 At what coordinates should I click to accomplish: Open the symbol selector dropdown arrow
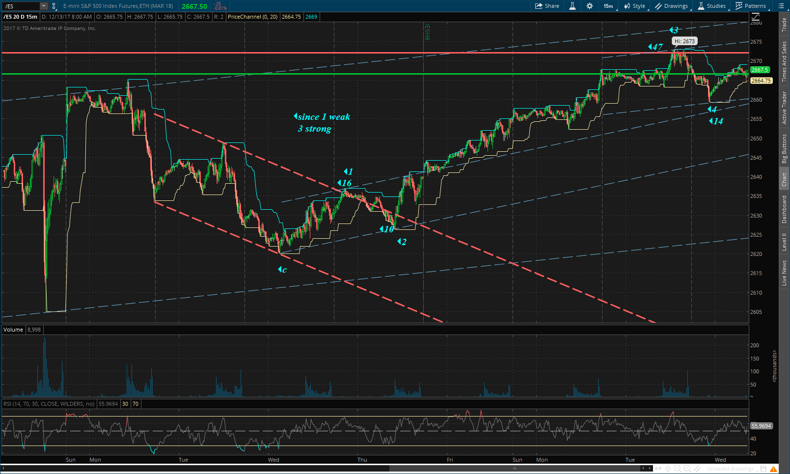(x=44, y=6)
